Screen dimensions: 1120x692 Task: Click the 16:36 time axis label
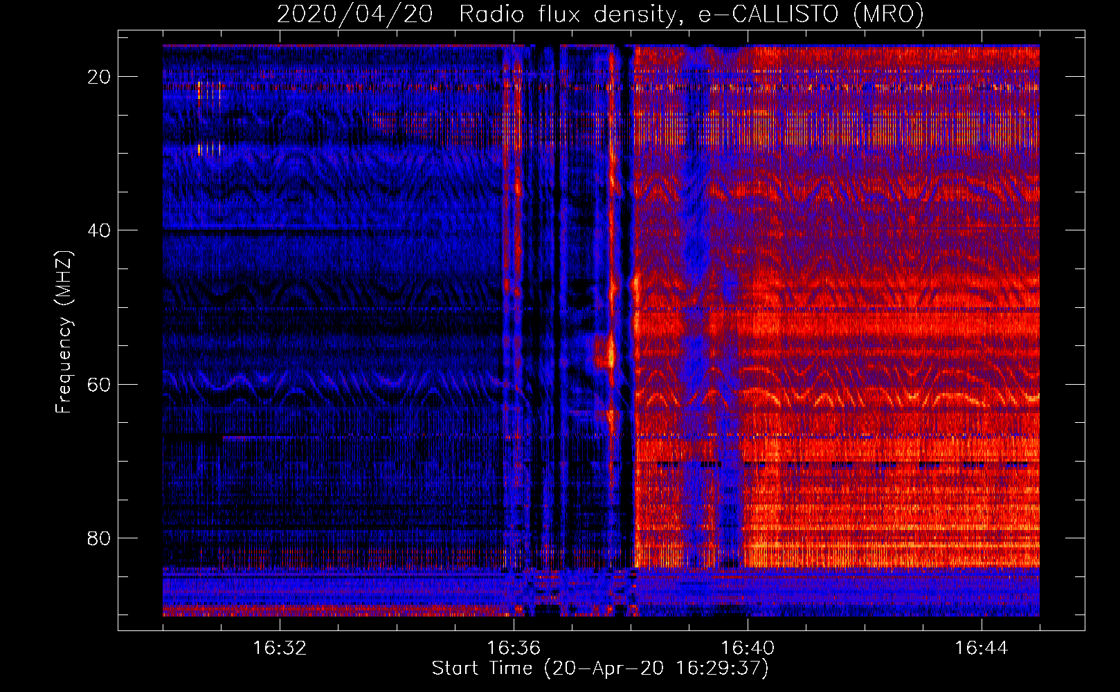[x=514, y=648]
